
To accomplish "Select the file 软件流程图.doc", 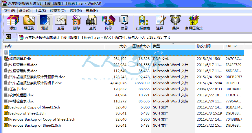I will click(21, 95).
